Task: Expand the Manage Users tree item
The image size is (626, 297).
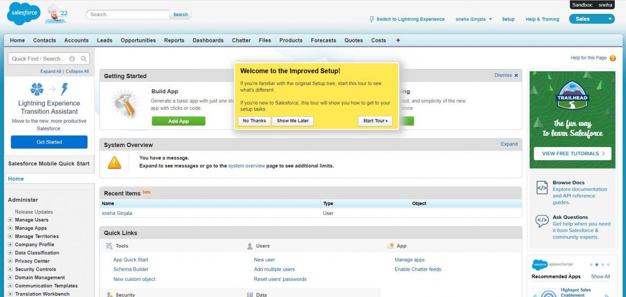Action: [9, 220]
